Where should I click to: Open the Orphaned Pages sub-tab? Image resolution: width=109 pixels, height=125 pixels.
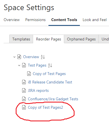point(81,39)
